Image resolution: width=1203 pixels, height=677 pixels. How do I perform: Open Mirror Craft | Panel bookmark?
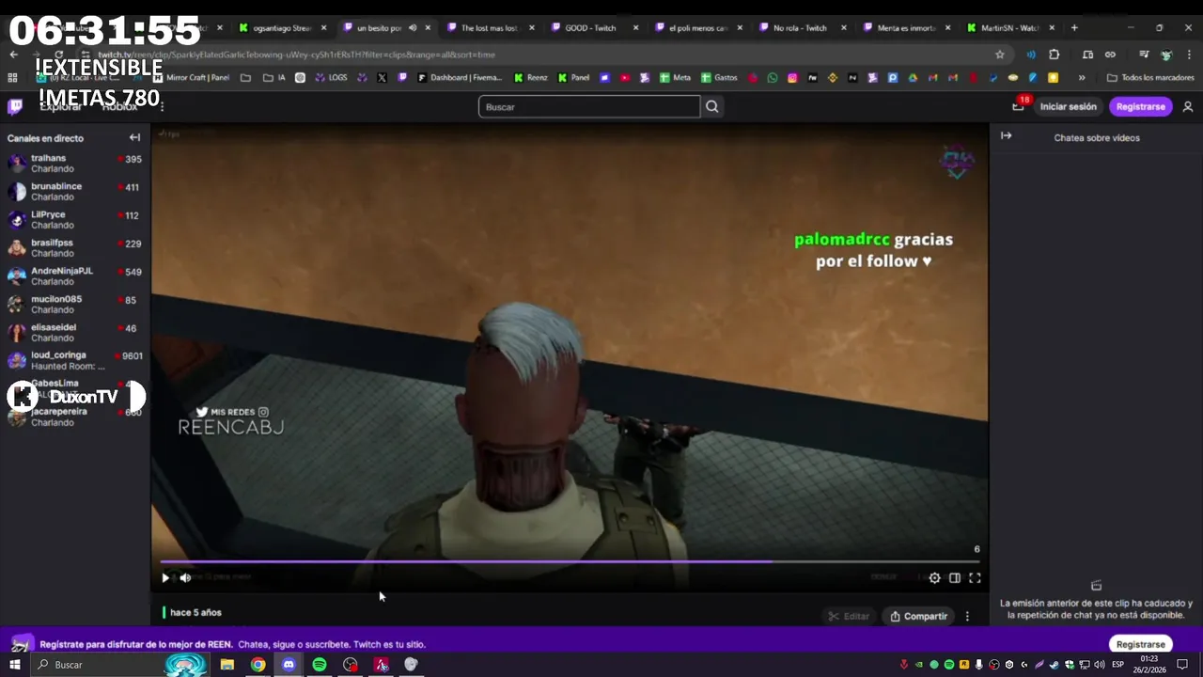tap(191, 78)
